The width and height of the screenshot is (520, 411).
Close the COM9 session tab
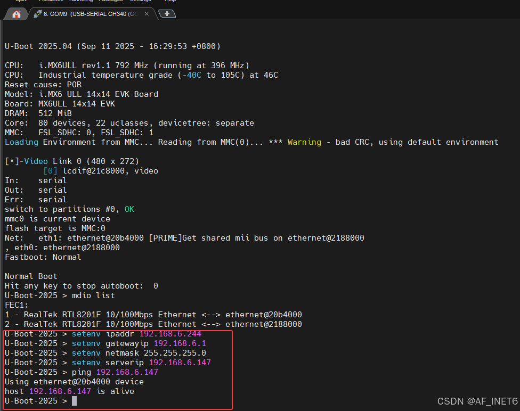coord(147,14)
